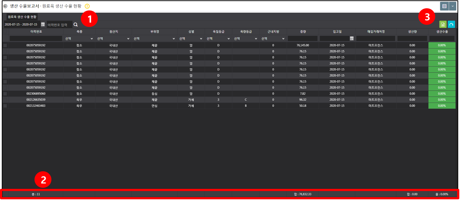Screen dimensions: 460x200
Task: Select the cell 002306895060
Action: pyautogui.click(x=36, y=93)
